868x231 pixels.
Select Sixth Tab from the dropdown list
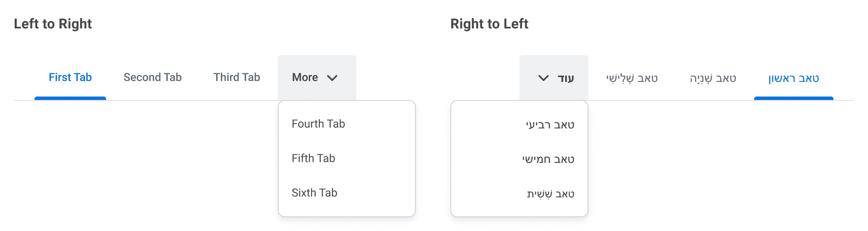point(314,193)
